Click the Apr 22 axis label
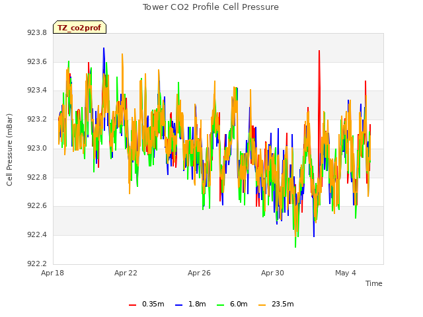 pyautogui.click(x=126, y=273)
